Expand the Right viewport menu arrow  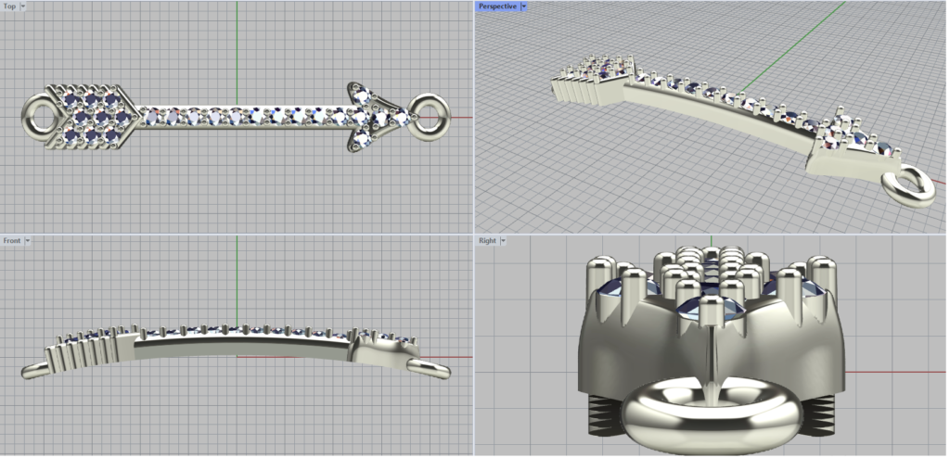click(504, 241)
